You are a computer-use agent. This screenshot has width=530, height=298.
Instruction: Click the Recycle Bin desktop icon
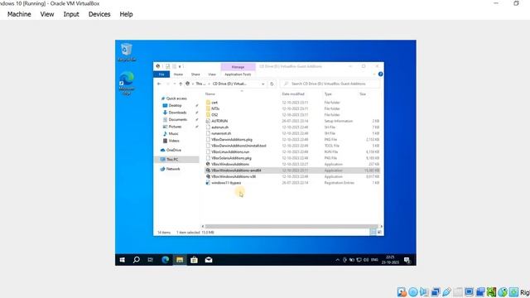127,51
